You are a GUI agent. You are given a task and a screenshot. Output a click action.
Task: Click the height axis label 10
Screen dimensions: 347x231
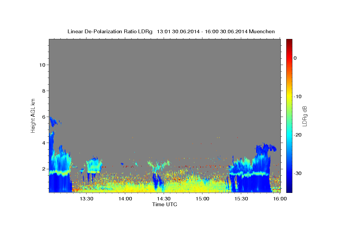click(43, 65)
